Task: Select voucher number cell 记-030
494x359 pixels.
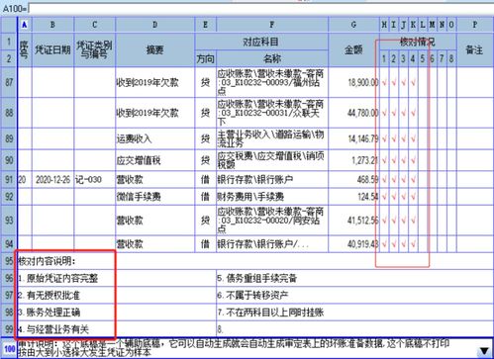Action: [95, 180]
